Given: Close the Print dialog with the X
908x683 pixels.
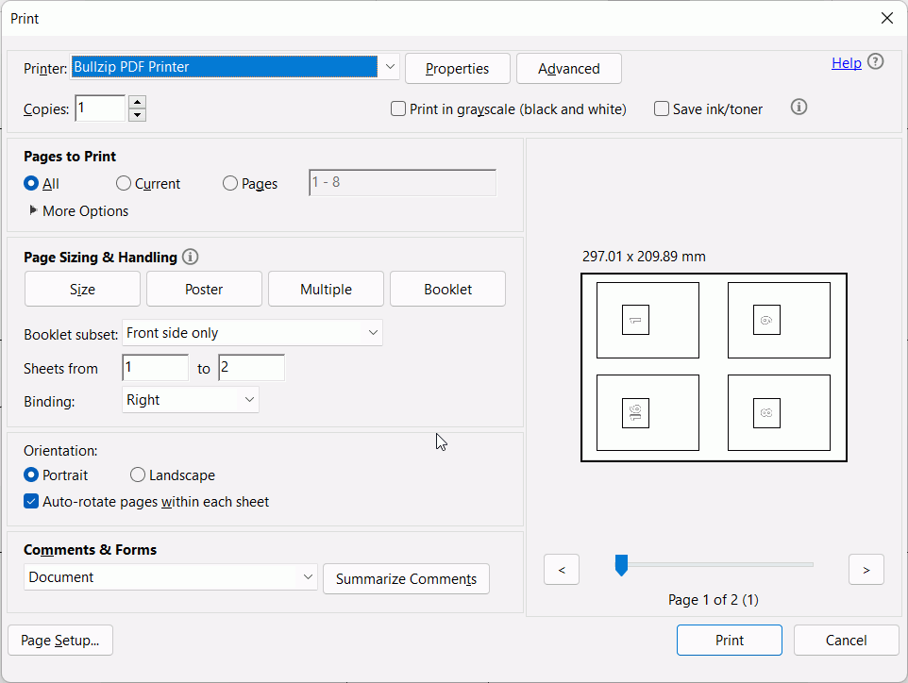Looking at the screenshot, I should [886, 19].
